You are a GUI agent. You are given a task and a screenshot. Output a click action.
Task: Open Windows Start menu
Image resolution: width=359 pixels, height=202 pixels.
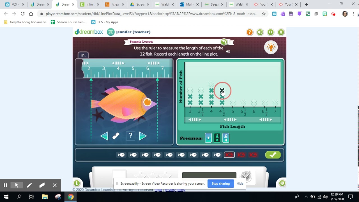(6, 197)
